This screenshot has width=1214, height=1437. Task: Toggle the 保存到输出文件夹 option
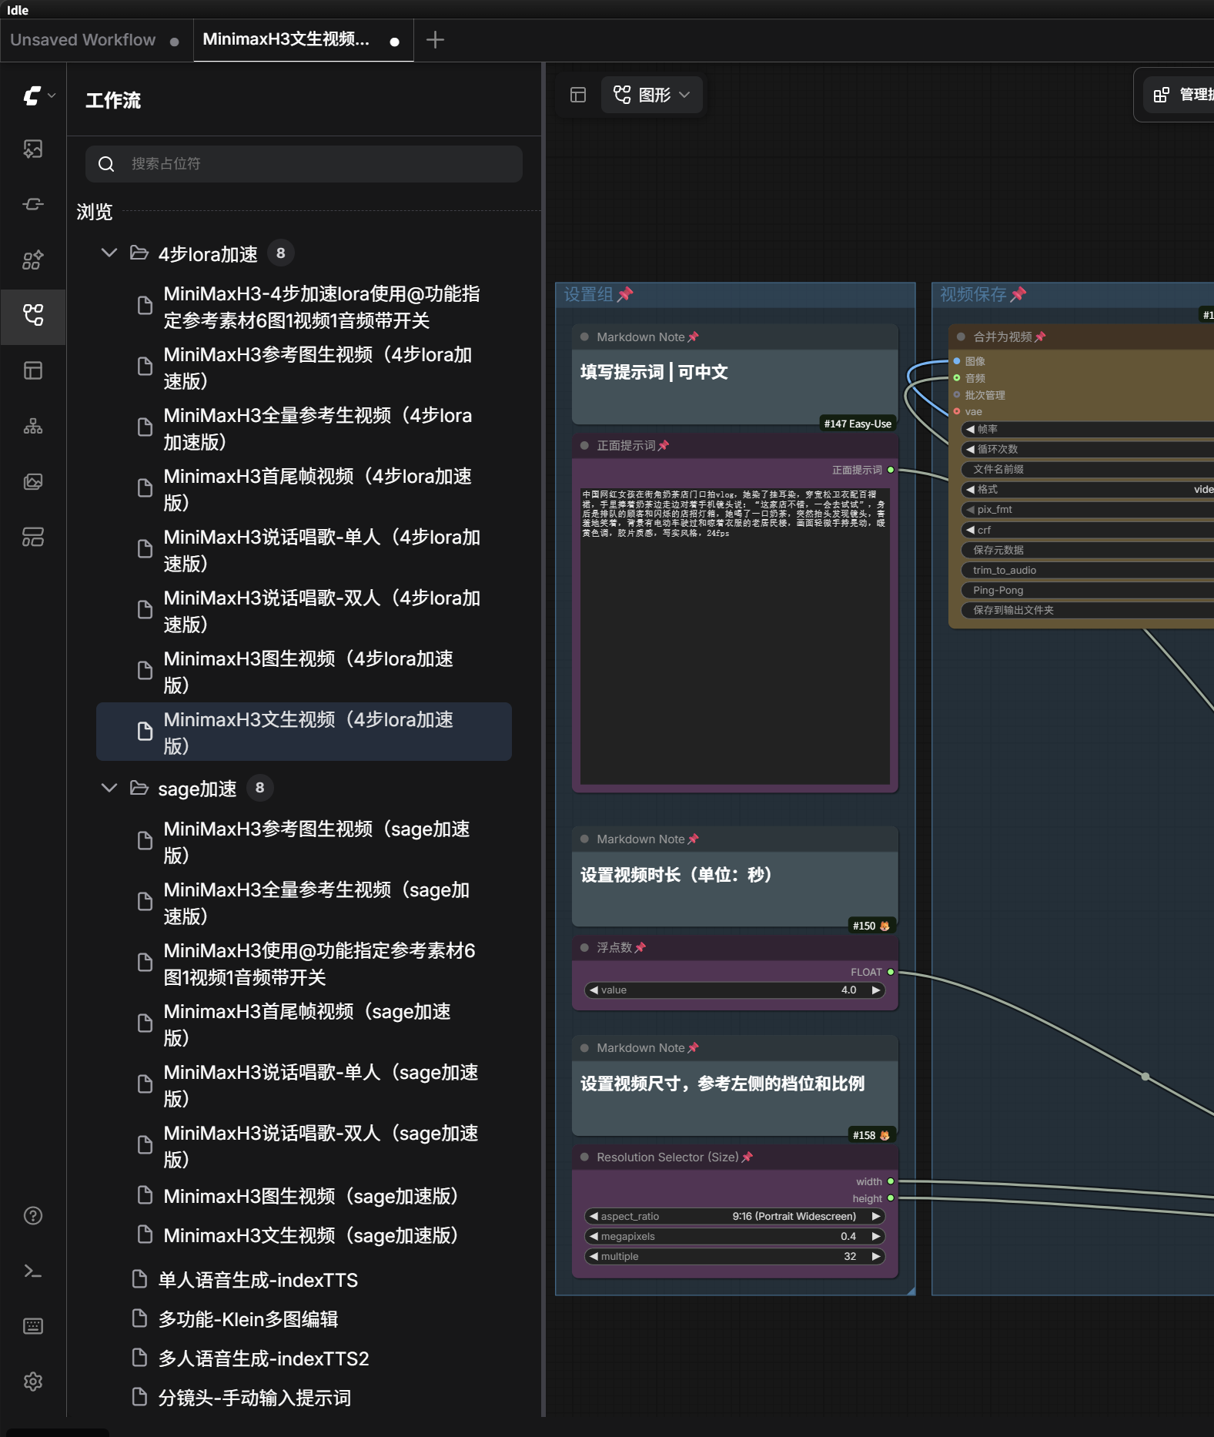(x=1087, y=610)
